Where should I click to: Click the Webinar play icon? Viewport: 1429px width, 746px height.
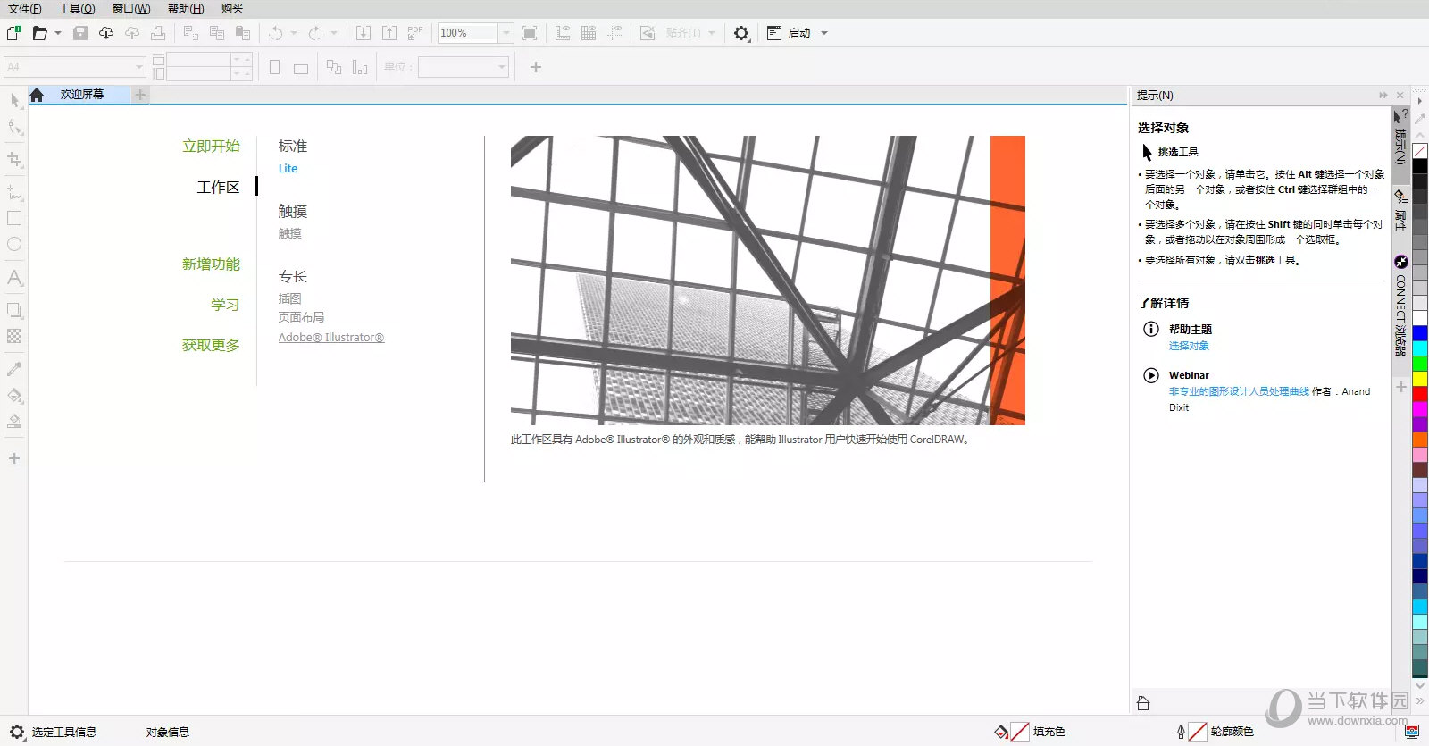1151,375
